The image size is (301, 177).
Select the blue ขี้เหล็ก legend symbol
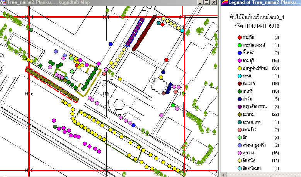[240, 53]
